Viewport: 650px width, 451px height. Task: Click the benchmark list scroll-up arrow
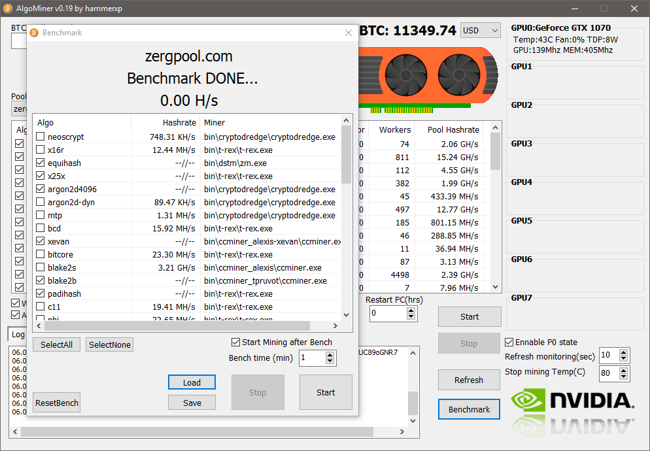pyautogui.click(x=347, y=120)
